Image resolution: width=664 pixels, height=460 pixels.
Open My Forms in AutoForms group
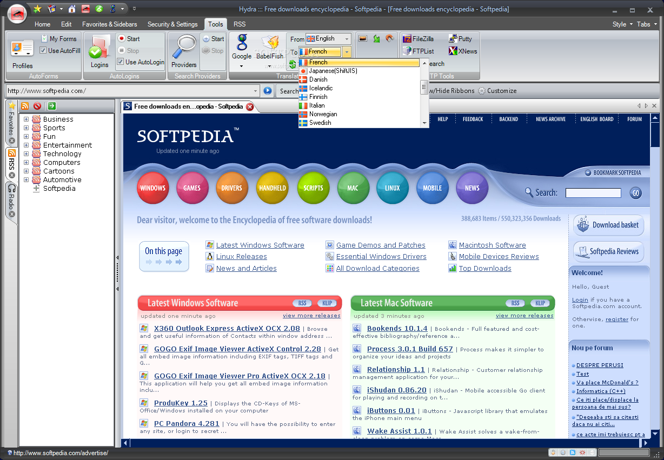[x=59, y=39]
